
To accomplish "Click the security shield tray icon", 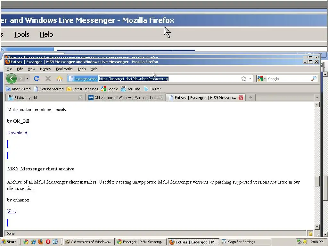I will (305, 242).
